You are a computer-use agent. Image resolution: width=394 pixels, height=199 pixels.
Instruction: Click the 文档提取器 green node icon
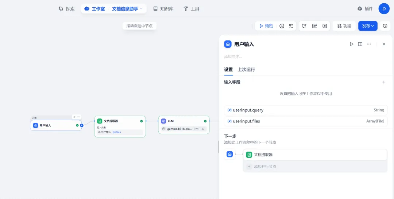coord(100,121)
